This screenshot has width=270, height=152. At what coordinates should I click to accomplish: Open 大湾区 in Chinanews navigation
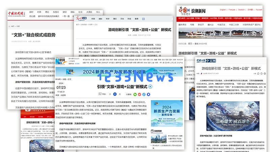click(89, 12)
